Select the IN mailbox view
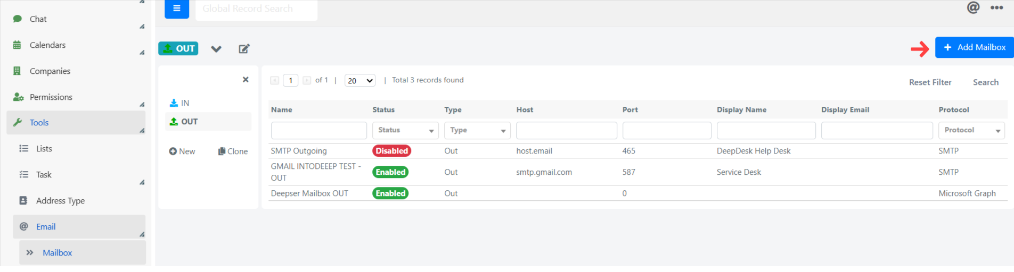The image size is (1014, 272). coord(179,103)
